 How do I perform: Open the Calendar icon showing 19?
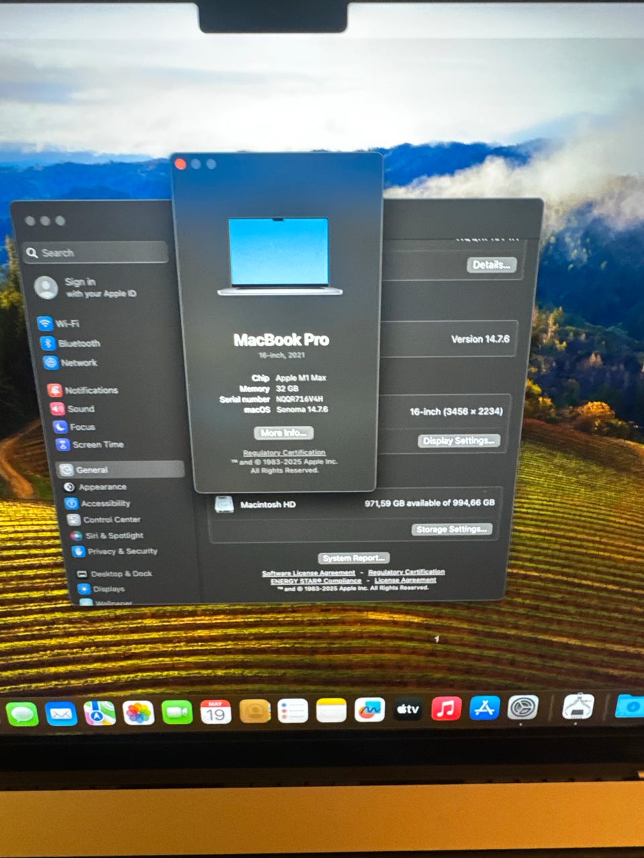pyautogui.click(x=215, y=712)
